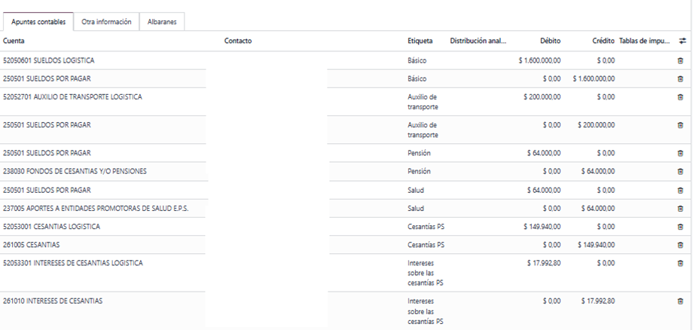Delete the CESANTIAS LOGISTICA line
The height and width of the screenshot is (330, 693).
[x=680, y=227]
